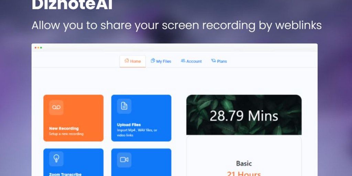Viewport: 352px width, 176px height.
Task: Click the orange 21 Hours text
Action: click(244, 174)
